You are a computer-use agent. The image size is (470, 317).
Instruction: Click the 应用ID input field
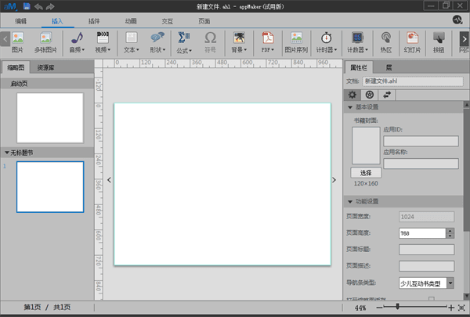tap(420, 141)
